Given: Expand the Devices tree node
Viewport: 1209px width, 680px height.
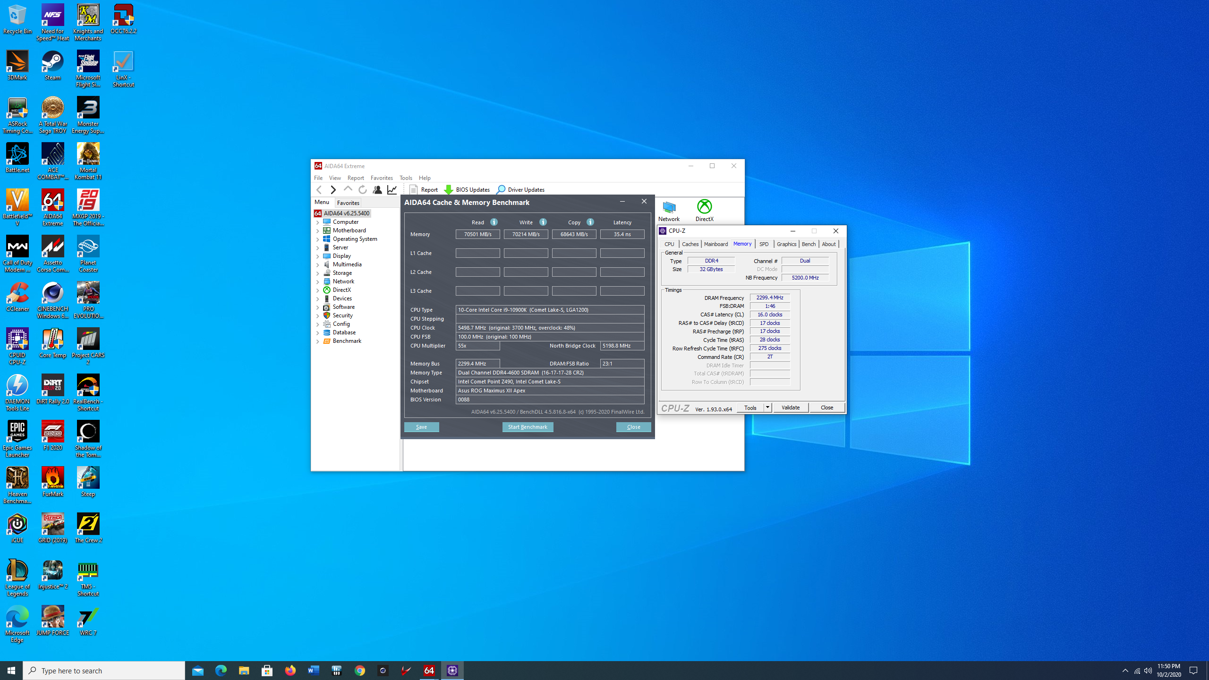Looking at the screenshot, I should [x=318, y=299].
